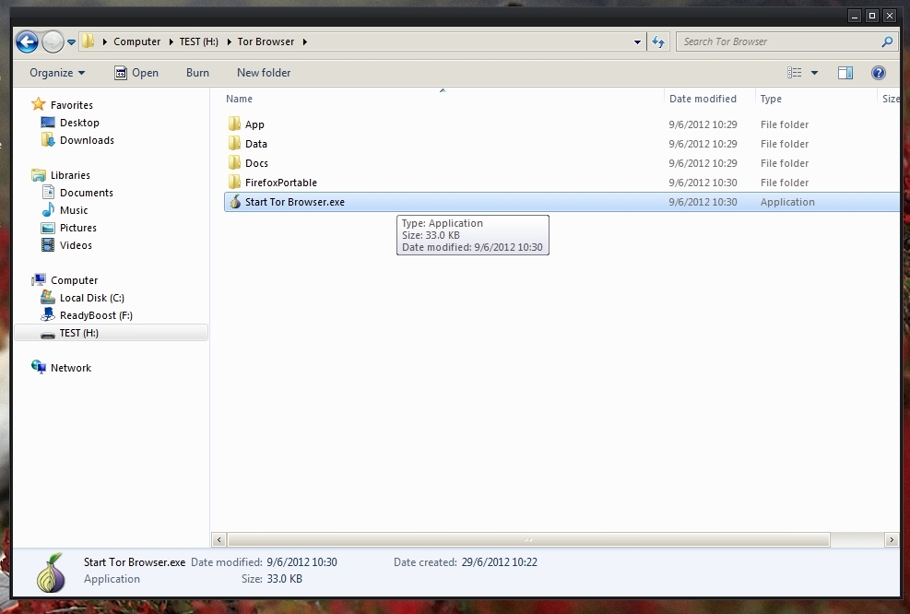Click the greyed Forward arrow button
Screen dimensions: 910x614
point(53,41)
